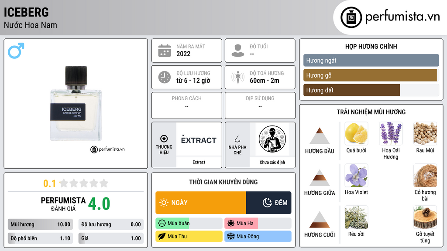Click the Cỏ hương bài vetiver image
This screenshot has width=447, height=251.
pos(425,175)
